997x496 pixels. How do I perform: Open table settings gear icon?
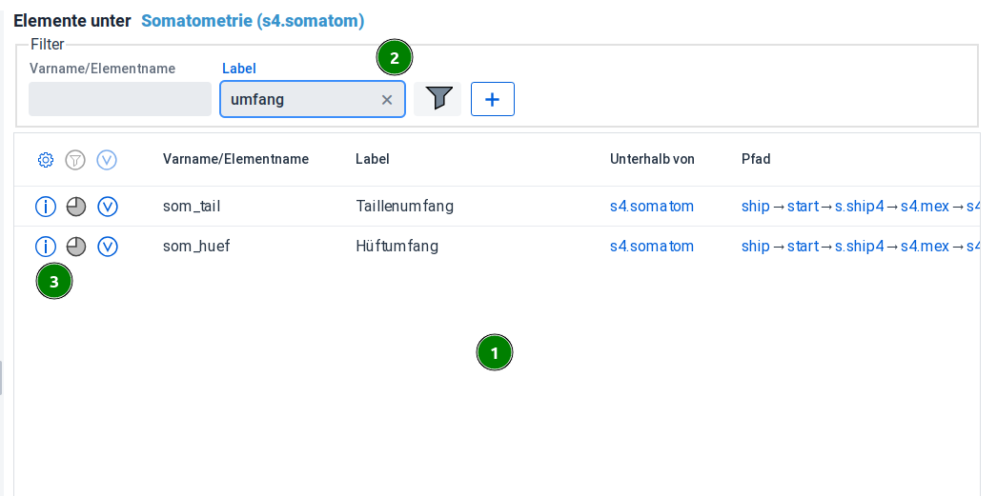tap(45, 160)
